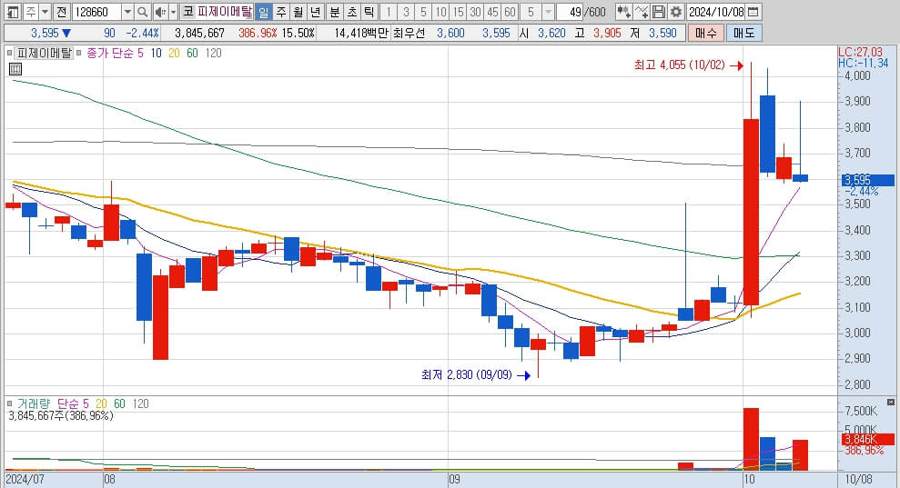Click the data table grid icon on chart
The width and height of the screenshot is (900, 488).
[15, 69]
